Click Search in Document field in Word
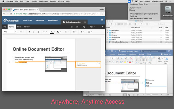 point(153,51)
